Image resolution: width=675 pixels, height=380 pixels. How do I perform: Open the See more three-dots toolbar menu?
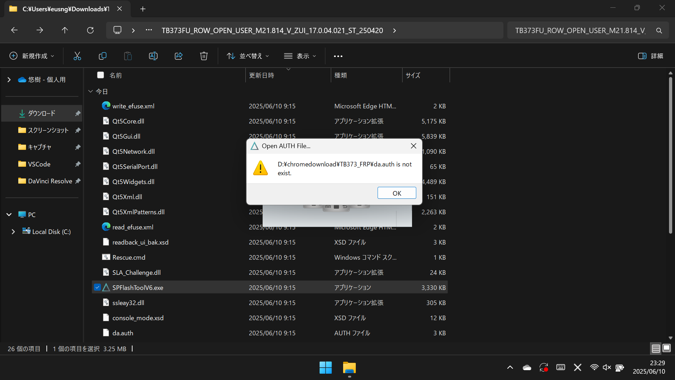point(338,56)
